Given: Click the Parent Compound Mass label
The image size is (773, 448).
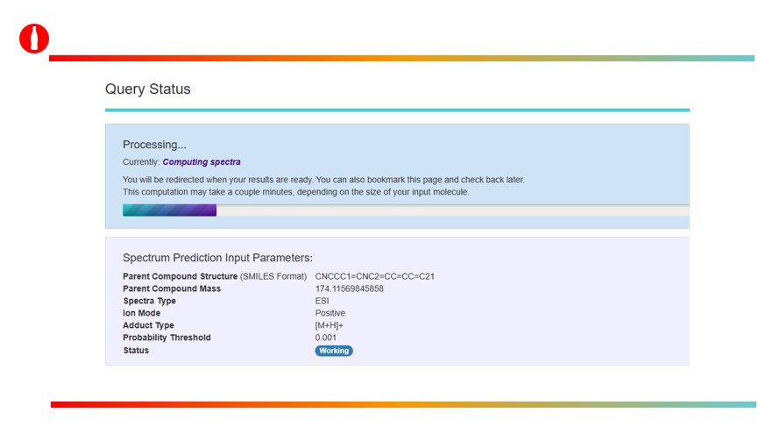Looking at the screenshot, I should coord(172,288).
